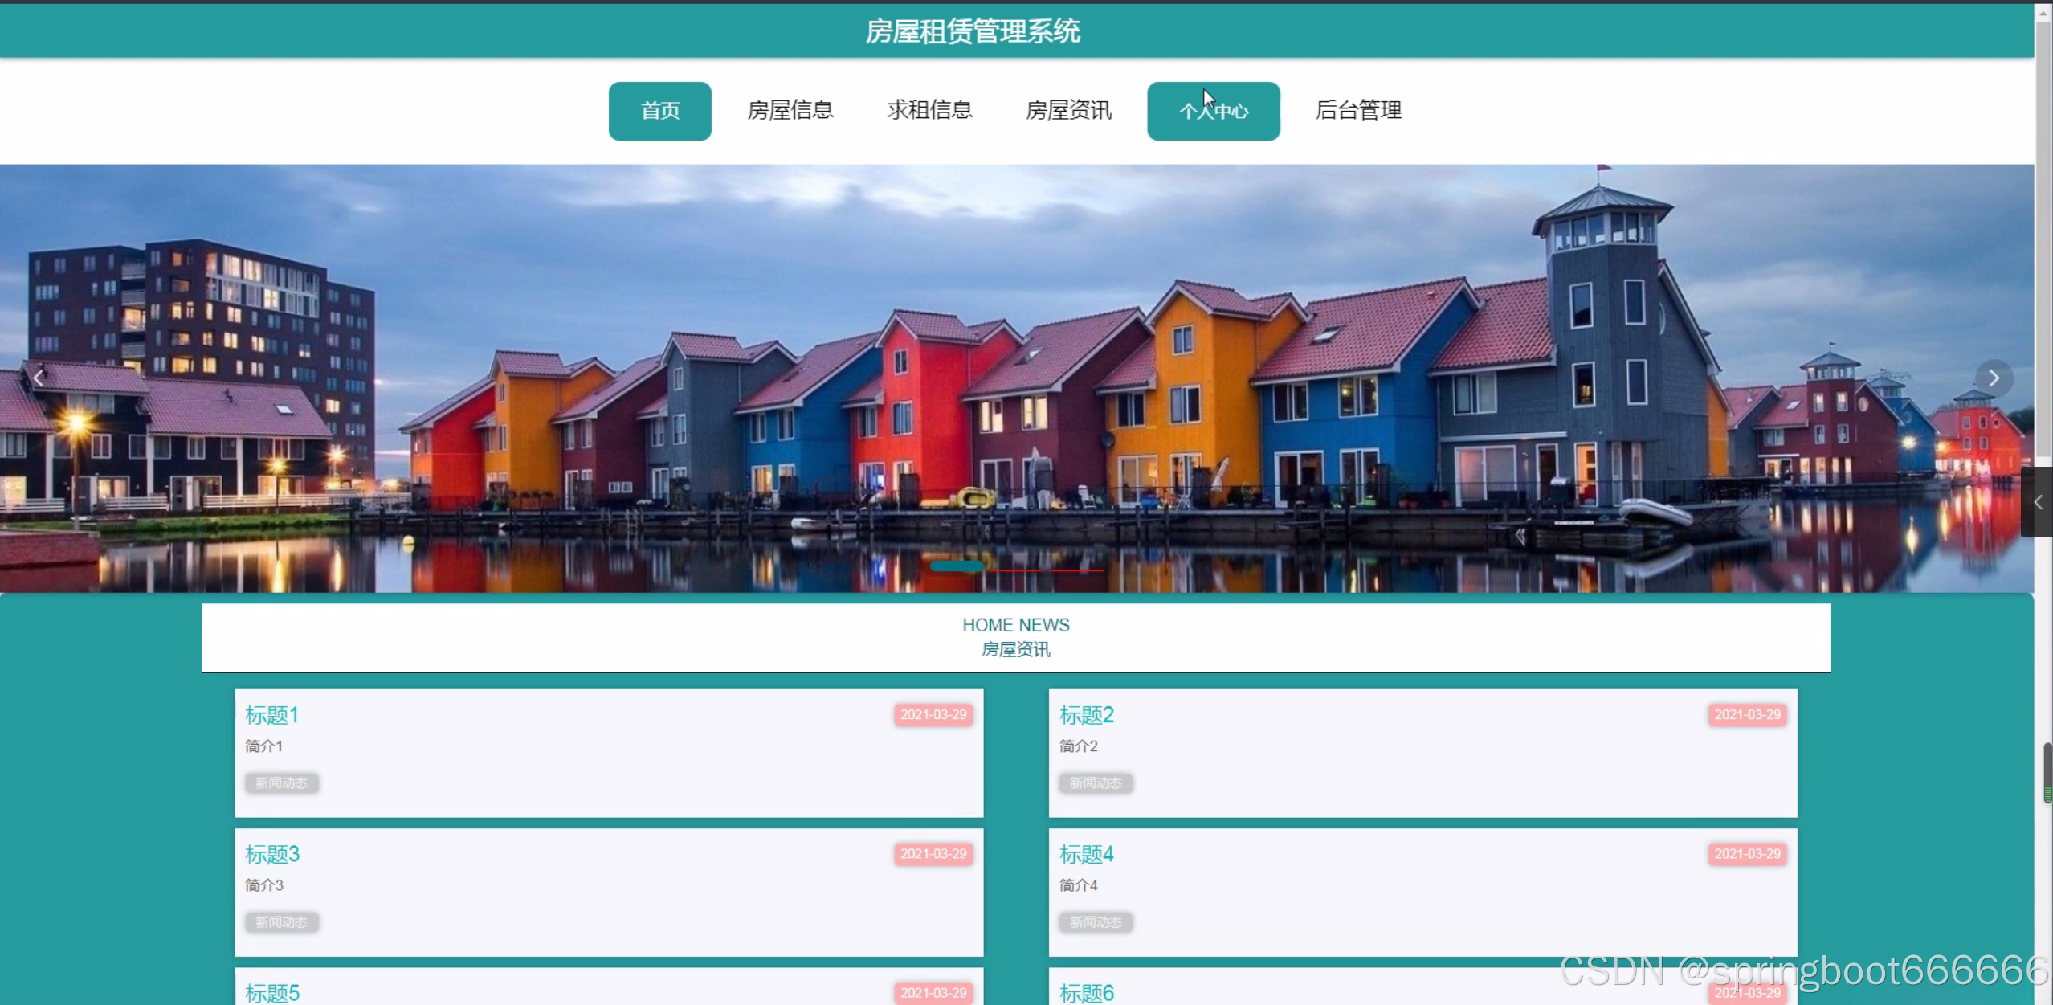Click the carousel next arrow
The image size is (2053, 1005).
coord(1993,378)
